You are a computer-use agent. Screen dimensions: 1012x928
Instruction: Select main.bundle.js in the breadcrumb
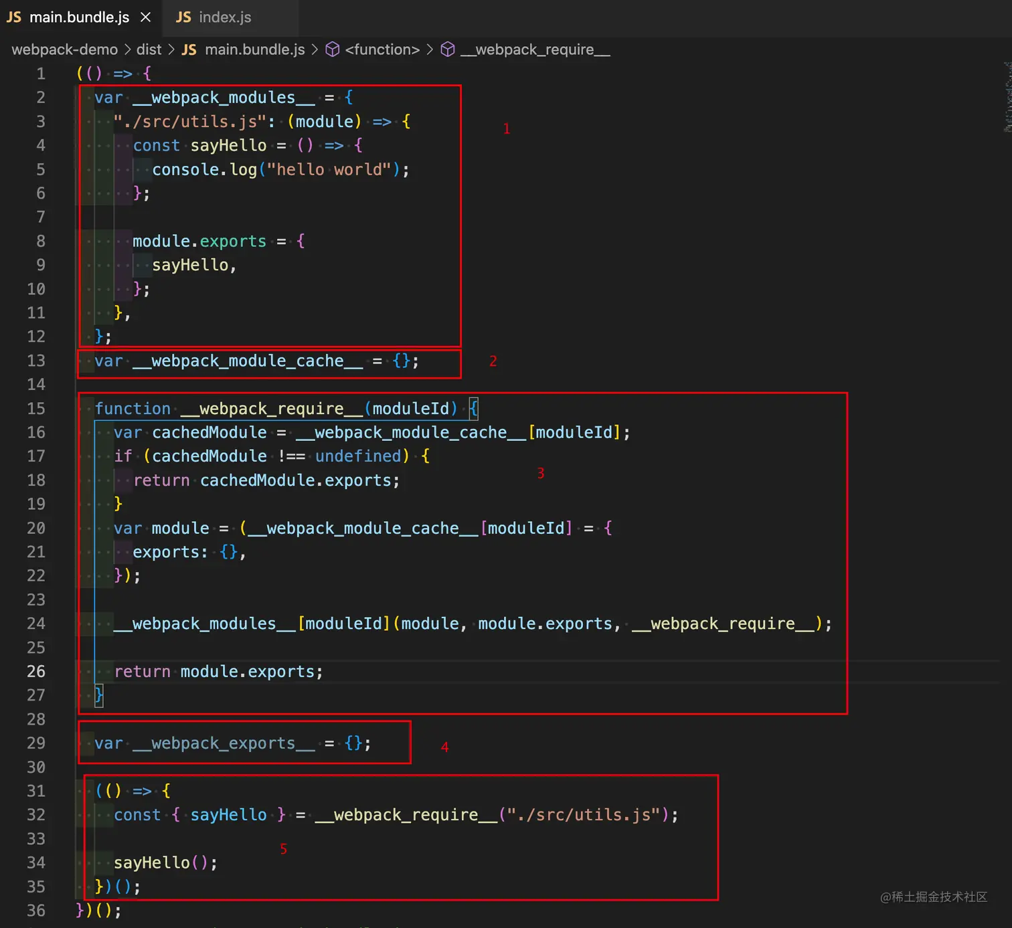coord(254,50)
